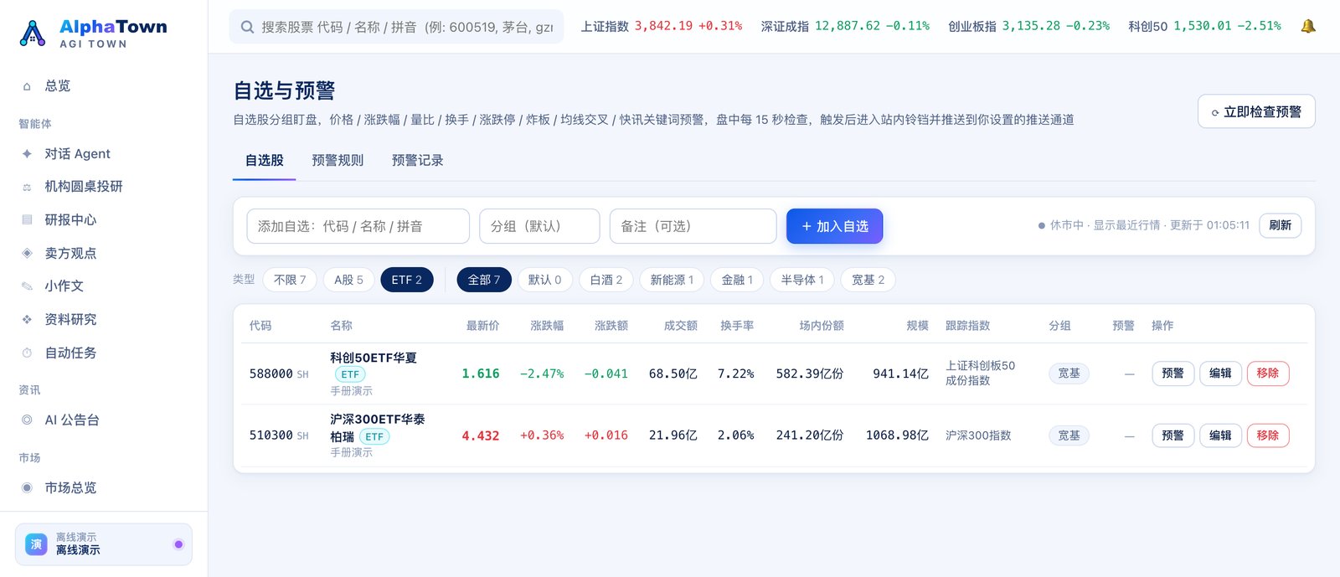Image resolution: width=1340 pixels, height=577 pixels.
Task: Click the 涨跌幅 column header
Action: 547,326
